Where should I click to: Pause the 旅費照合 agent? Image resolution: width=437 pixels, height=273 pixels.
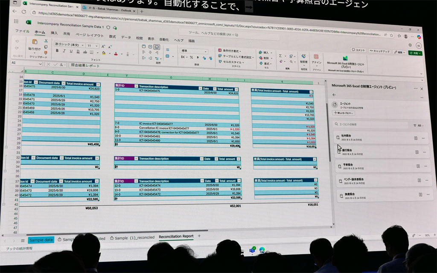pos(420,195)
